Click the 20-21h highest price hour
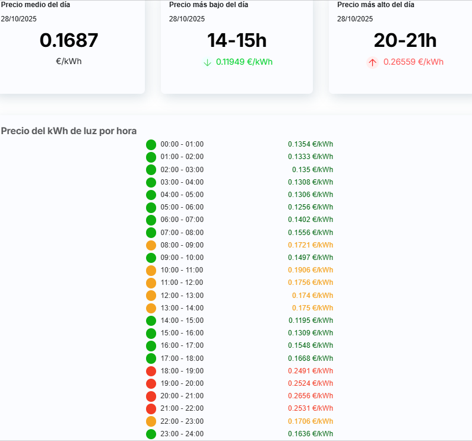472x441 pixels. point(405,40)
